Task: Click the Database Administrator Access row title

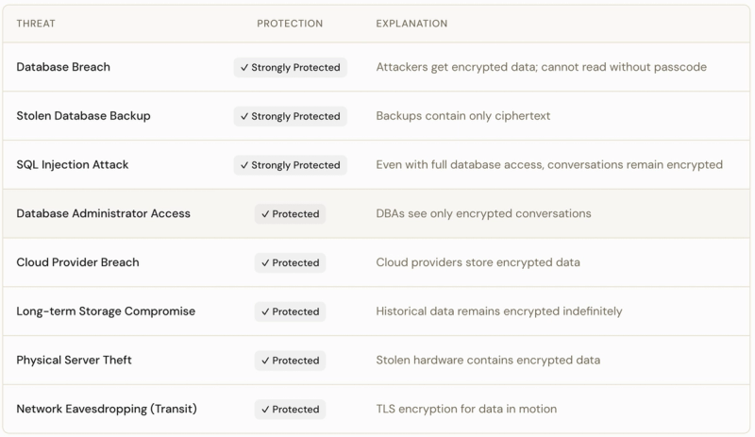Action: [103, 213]
